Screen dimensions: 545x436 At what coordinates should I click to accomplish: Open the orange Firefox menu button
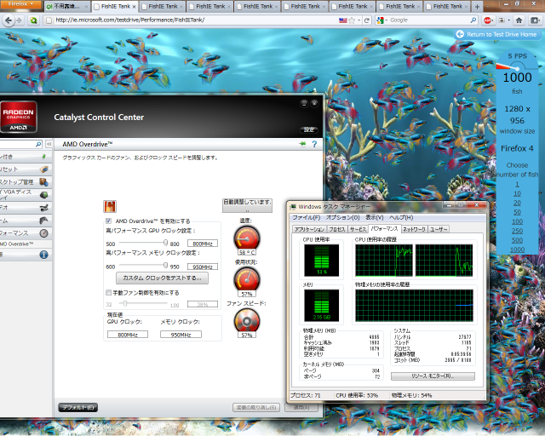tap(20, 4)
